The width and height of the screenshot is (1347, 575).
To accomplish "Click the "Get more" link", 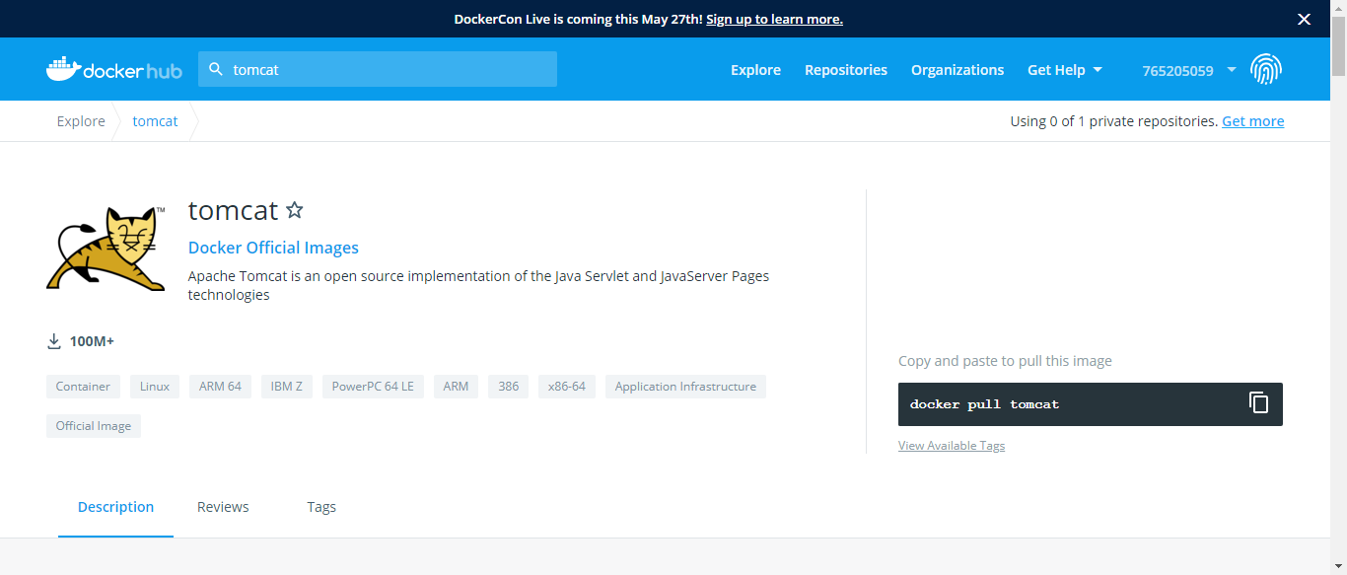I will click(x=1252, y=120).
